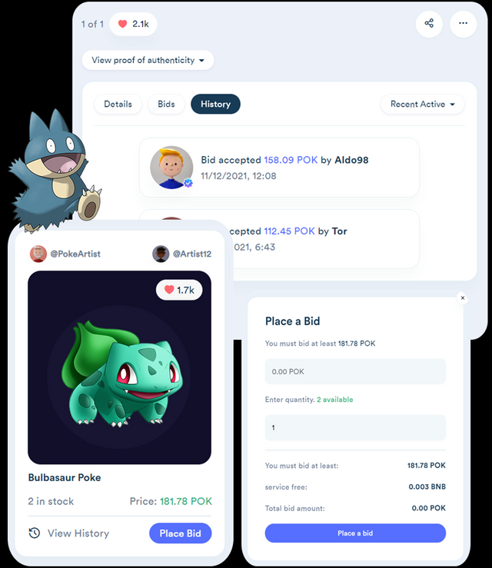Open the Recent Active sort dropdown

[x=423, y=105]
